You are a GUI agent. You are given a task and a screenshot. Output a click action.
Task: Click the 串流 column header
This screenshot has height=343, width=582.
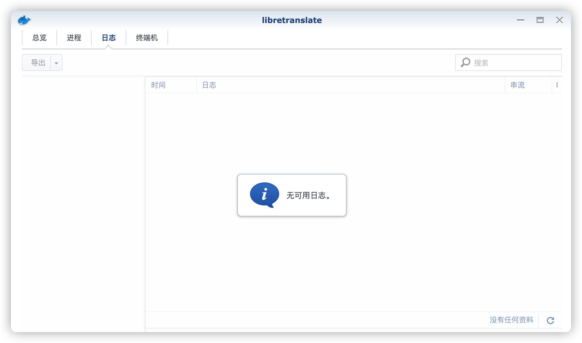tap(528, 85)
